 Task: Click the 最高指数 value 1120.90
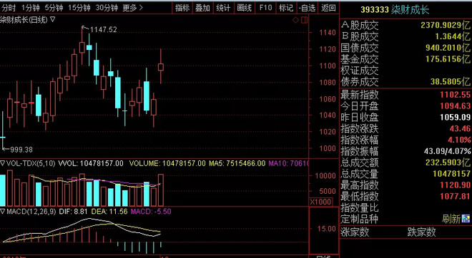[x=455, y=185]
